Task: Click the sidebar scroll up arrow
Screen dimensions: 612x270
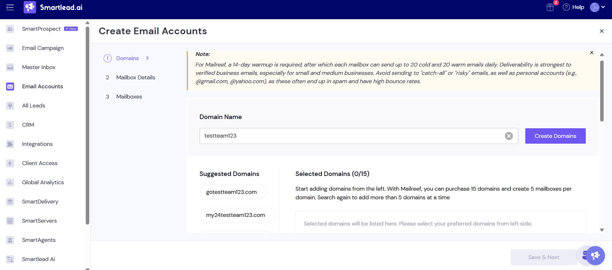Action: 87,23
